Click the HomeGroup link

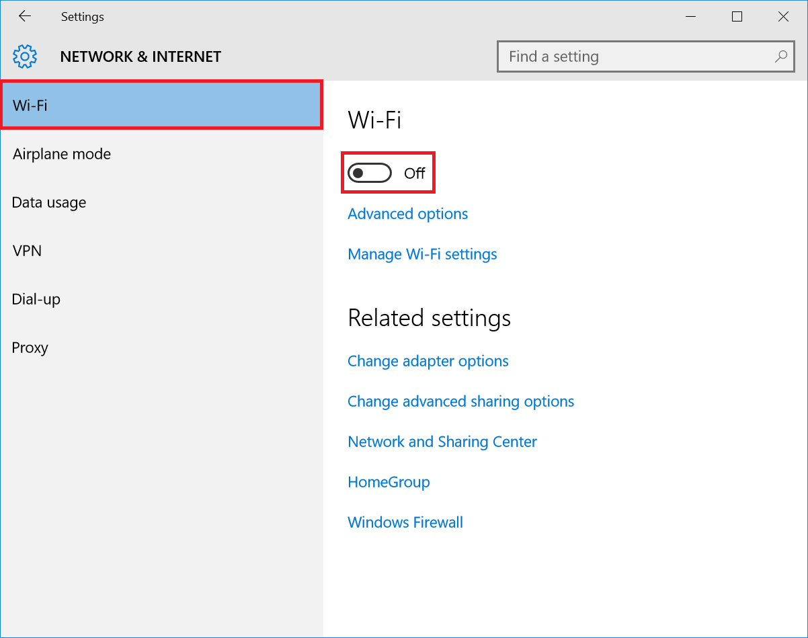(x=389, y=482)
